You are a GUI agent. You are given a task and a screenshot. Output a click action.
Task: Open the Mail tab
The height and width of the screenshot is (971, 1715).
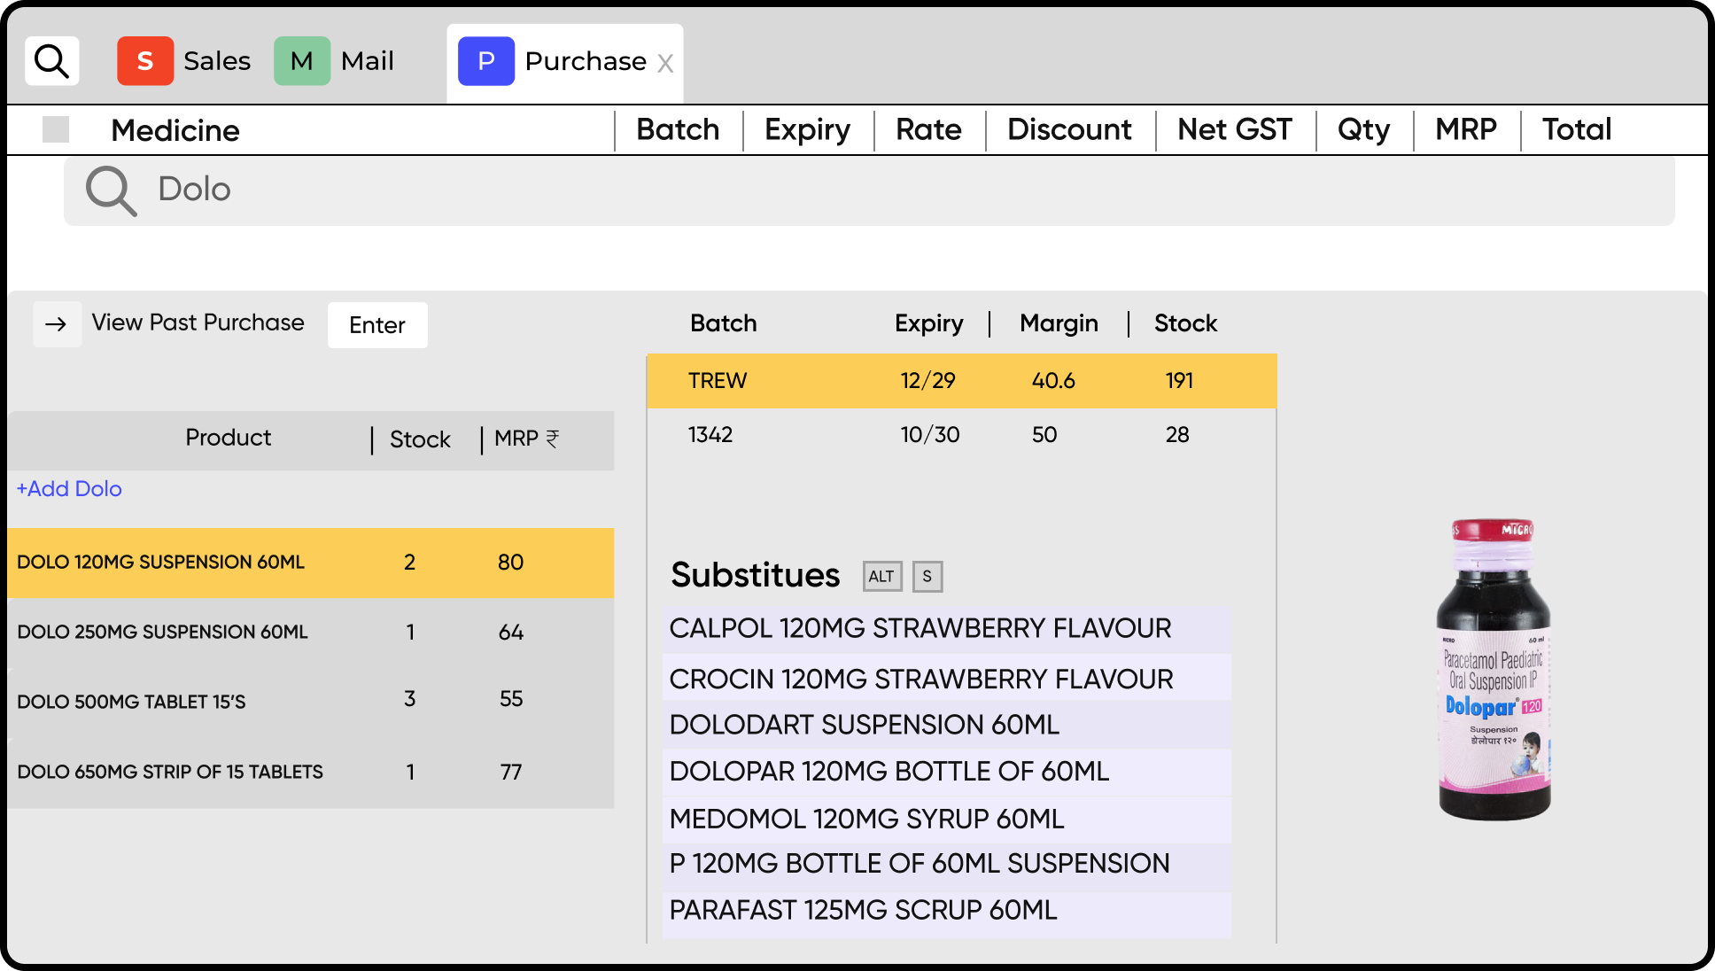(367, 61)
